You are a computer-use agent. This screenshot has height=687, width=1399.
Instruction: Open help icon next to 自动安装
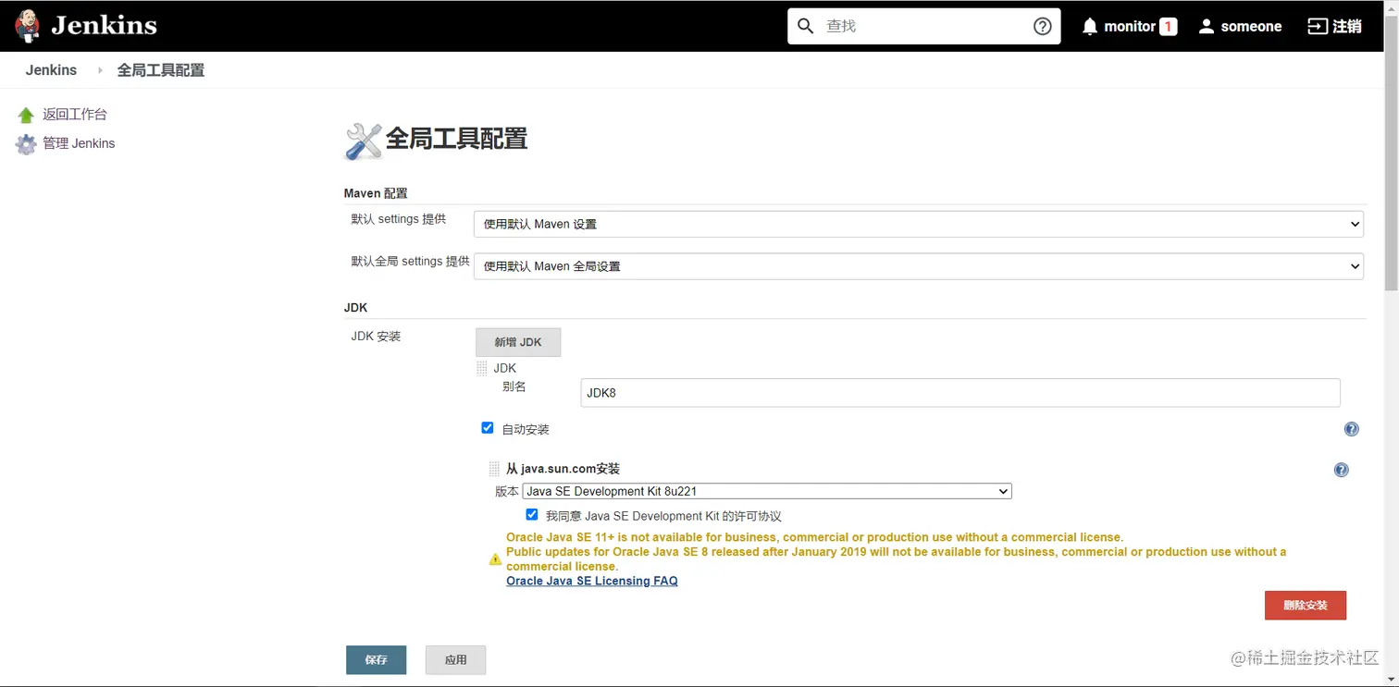[x=1351, y=429]
